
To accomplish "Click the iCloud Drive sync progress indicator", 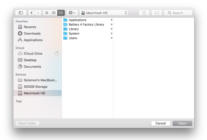I will [57, 53].
